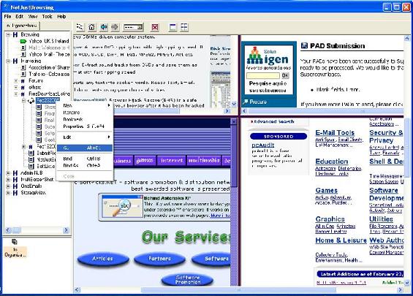Click the icon above the Organizer label
413x296 pixels.
[x=14, y=241]
